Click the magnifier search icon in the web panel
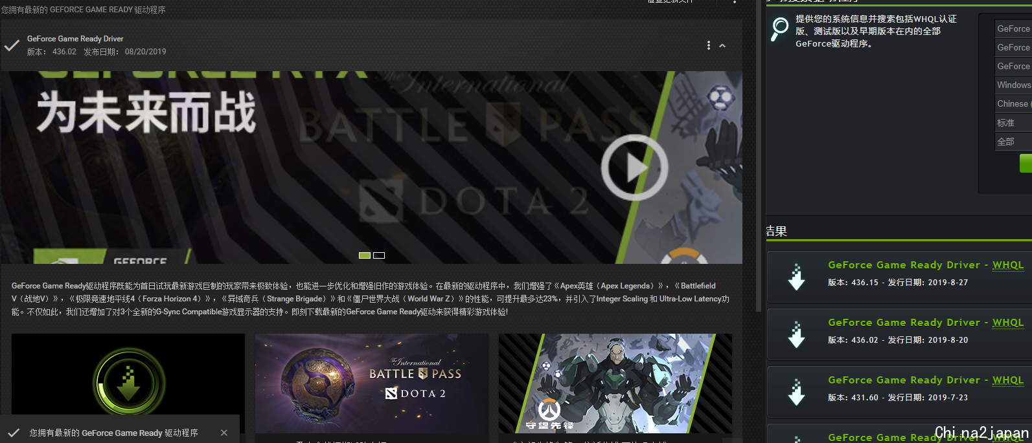 [x=779, y=28]
